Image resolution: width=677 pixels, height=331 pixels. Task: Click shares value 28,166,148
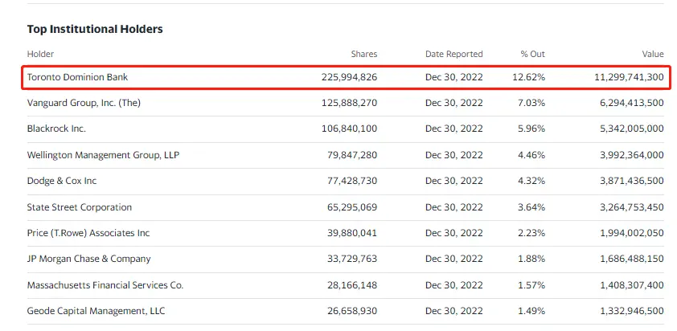[x=352, y=285]
